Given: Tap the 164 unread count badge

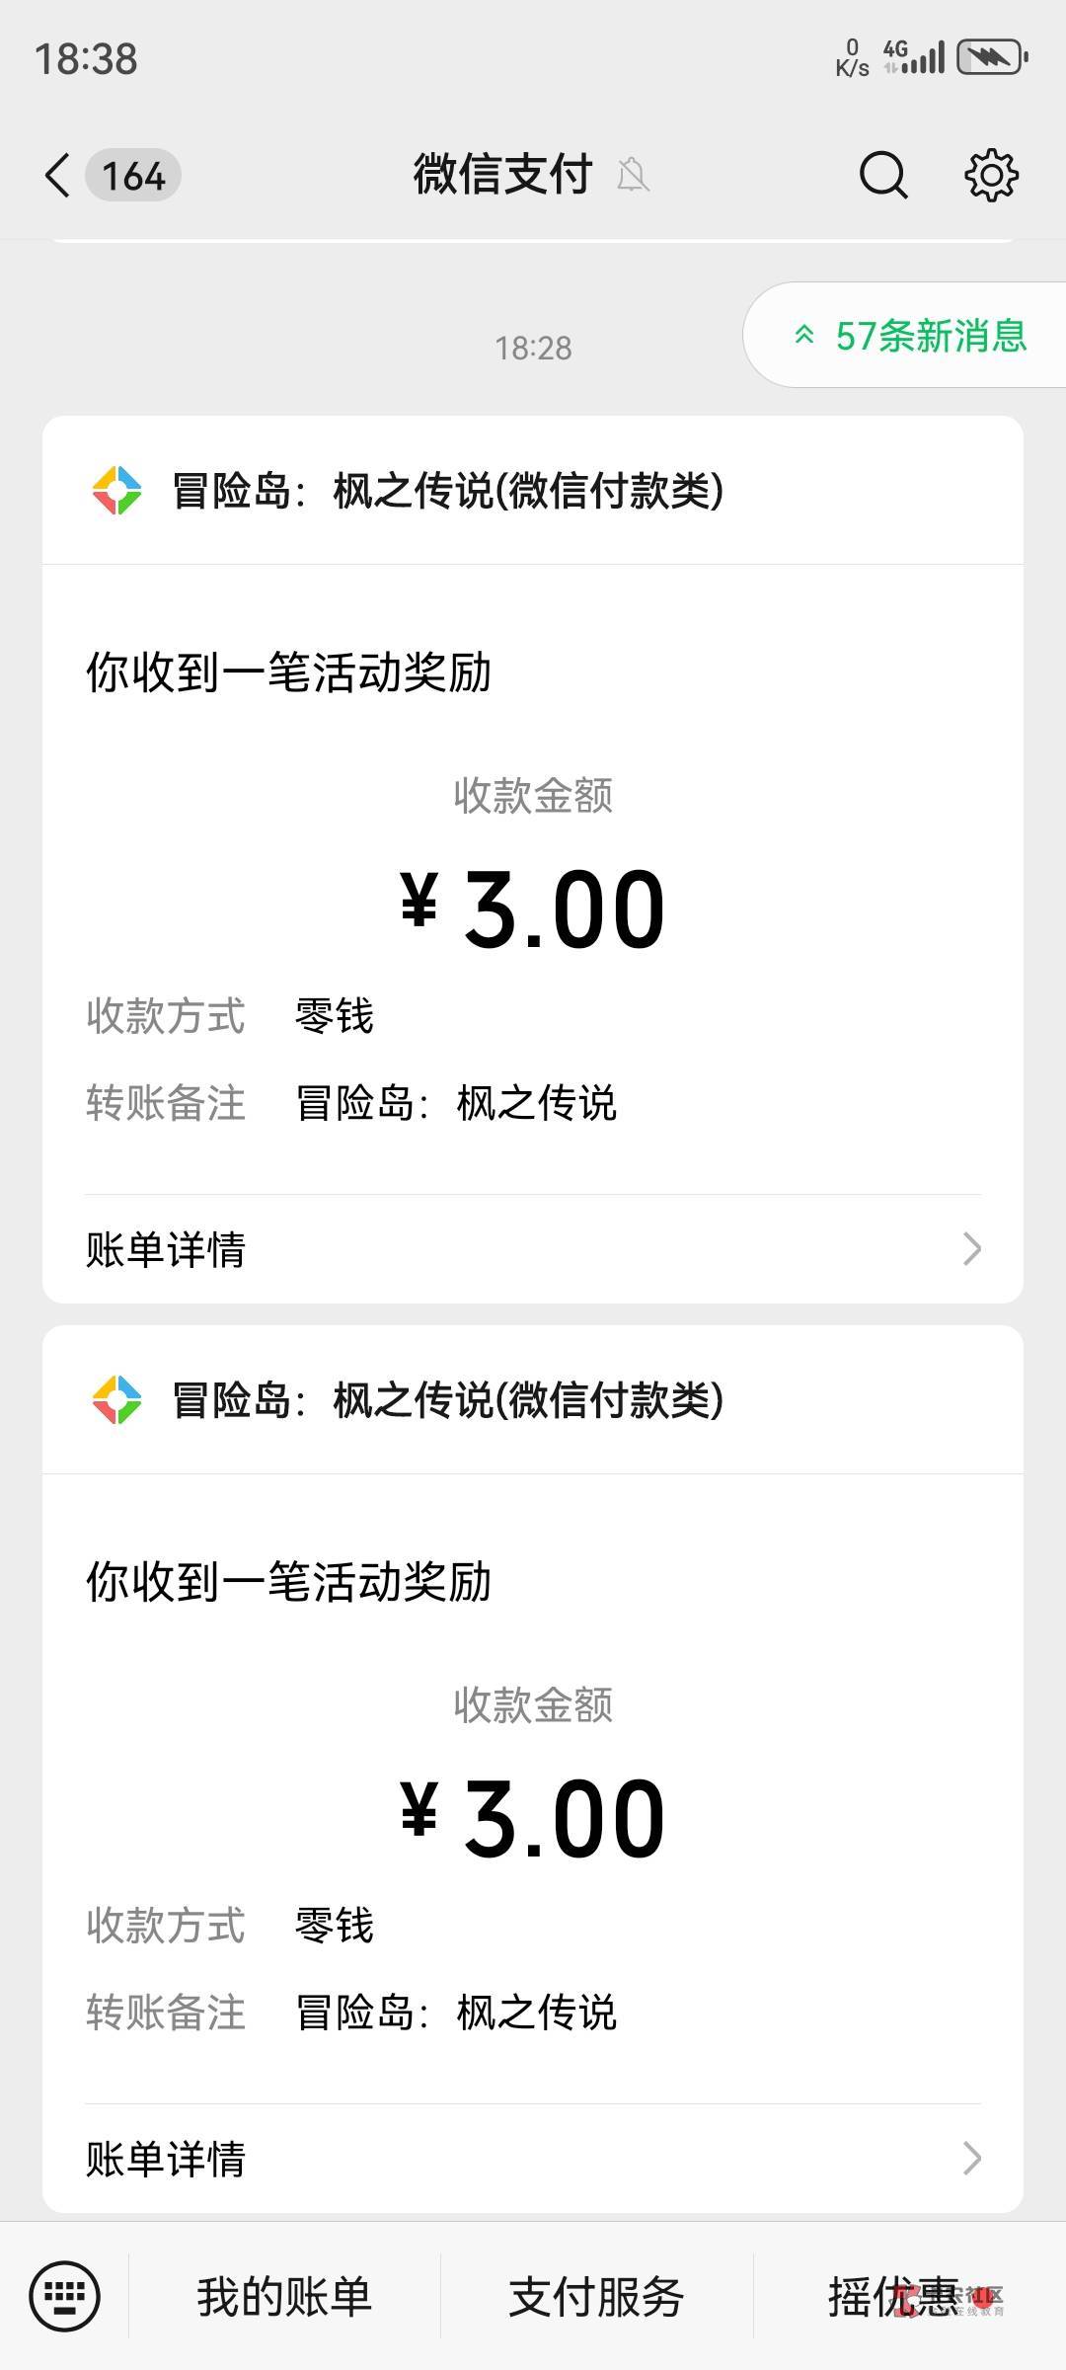Looking at the screenshot, I should pyautogui.click(x=133, y=176).
